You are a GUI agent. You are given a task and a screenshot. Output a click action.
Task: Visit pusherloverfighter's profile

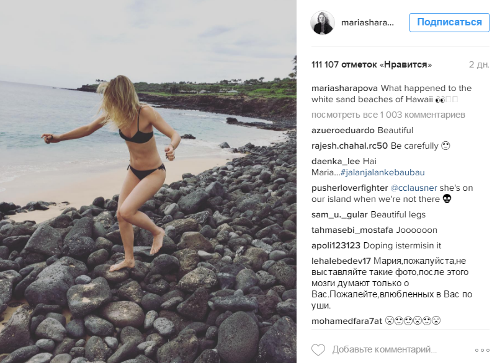349,188
